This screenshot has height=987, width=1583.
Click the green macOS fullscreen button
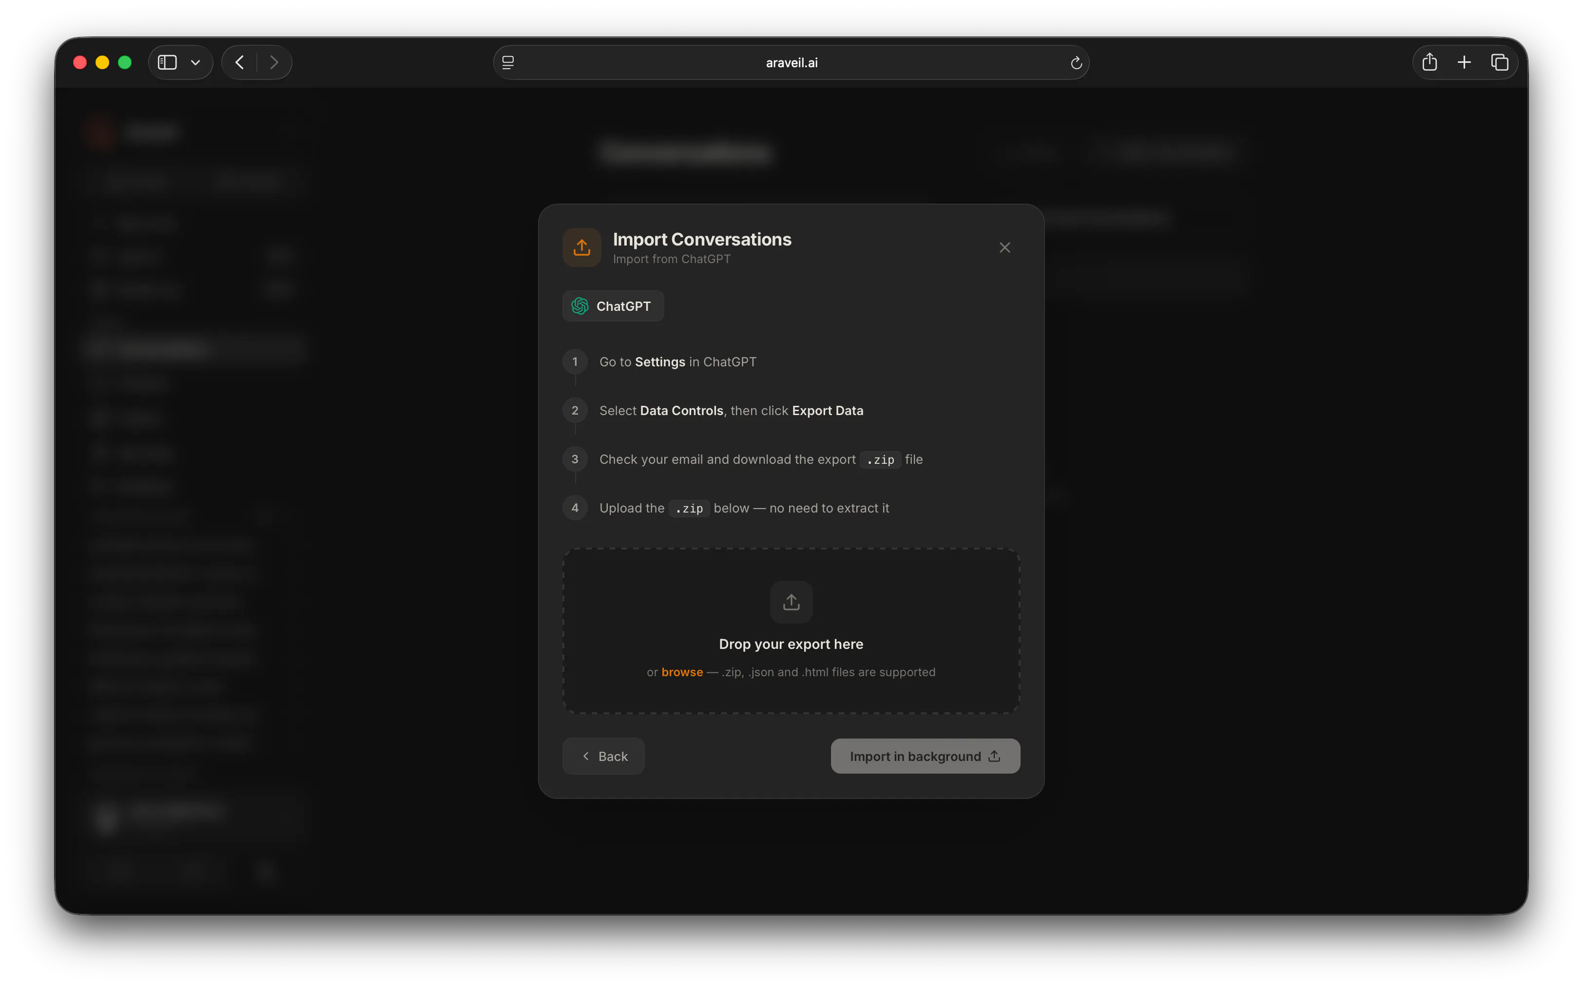coord(125,62)
